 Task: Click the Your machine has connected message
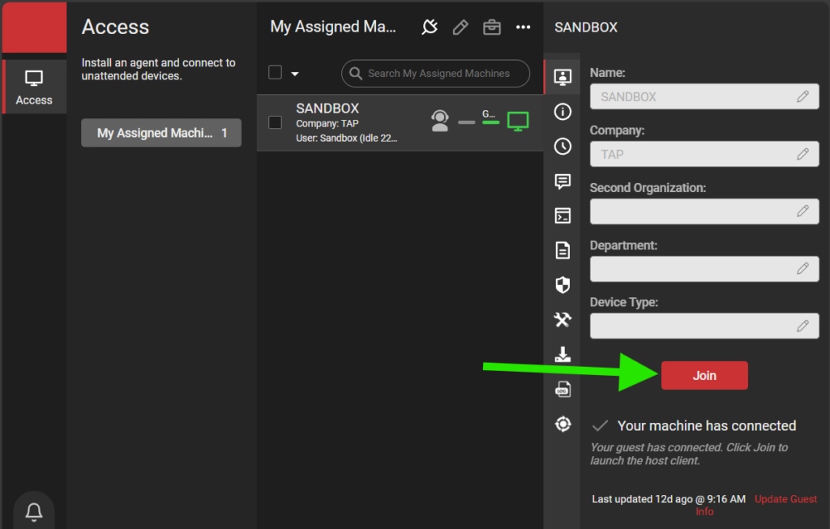[707, 426]
